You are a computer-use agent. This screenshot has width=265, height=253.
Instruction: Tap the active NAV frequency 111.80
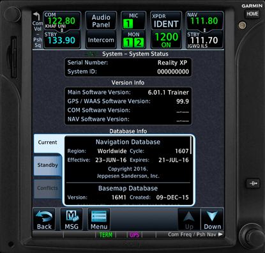(x=204, y=20)
